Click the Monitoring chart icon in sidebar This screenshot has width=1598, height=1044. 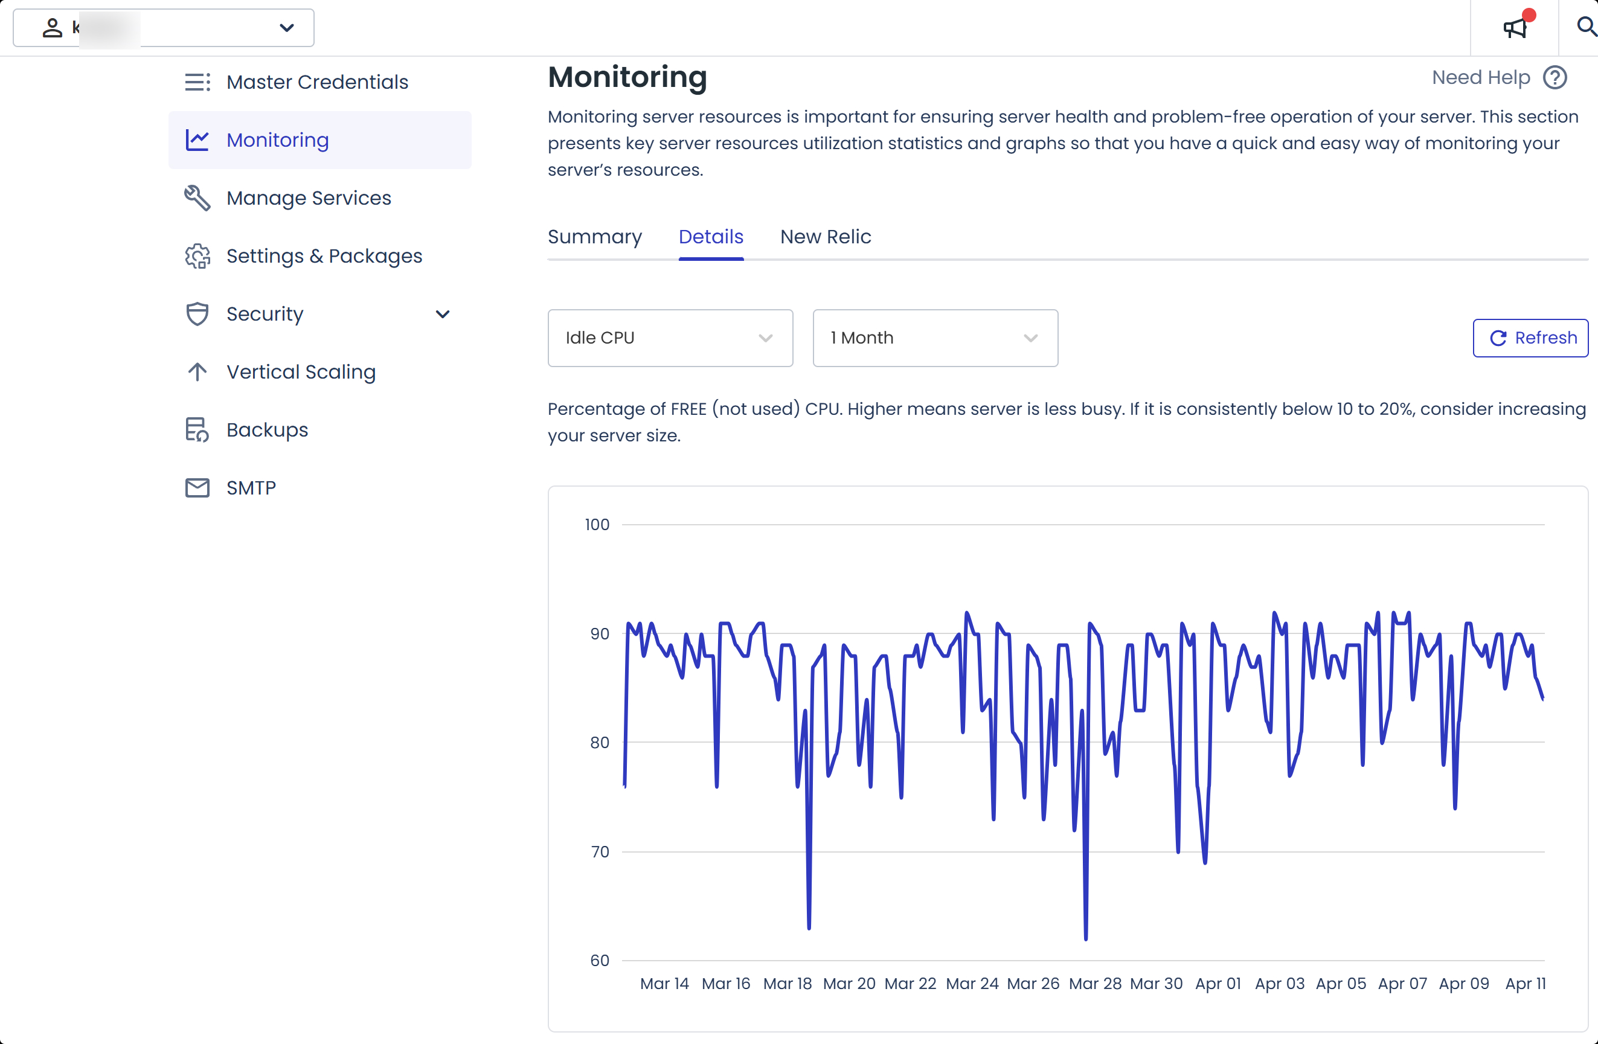coord(197,139)
